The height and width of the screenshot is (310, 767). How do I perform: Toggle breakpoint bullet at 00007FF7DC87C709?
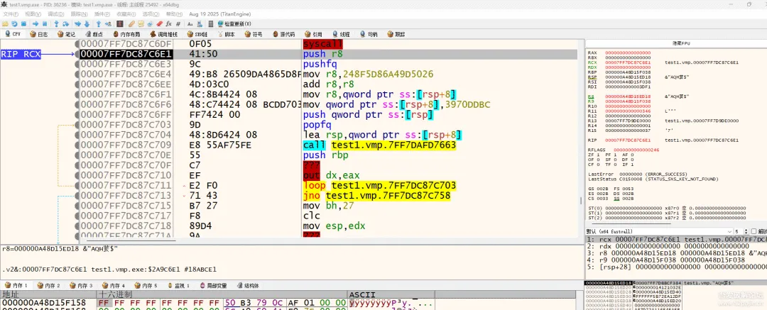tap(77, 145)
